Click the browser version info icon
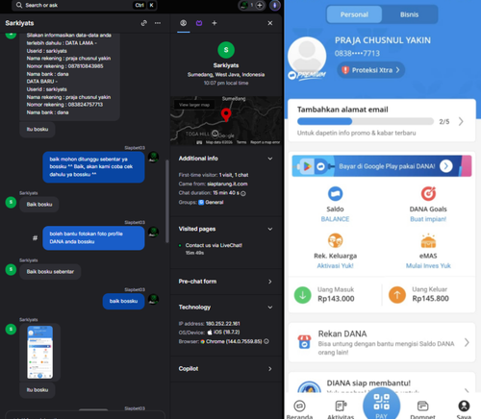The width and height of the screenshot is (481, 419). tap(266, 341)
